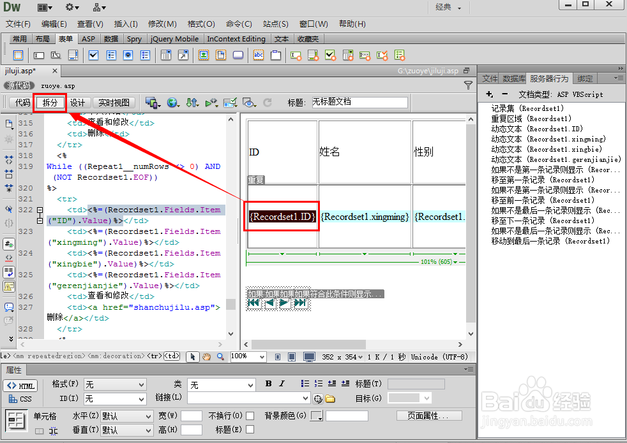Open the 站点(S) menu
This screenshot has height=443, width=627.
point(276,24)
